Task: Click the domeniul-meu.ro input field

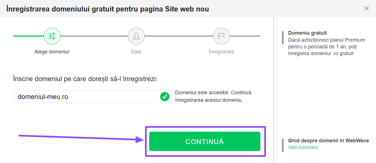Action: [x=84, y=96]
